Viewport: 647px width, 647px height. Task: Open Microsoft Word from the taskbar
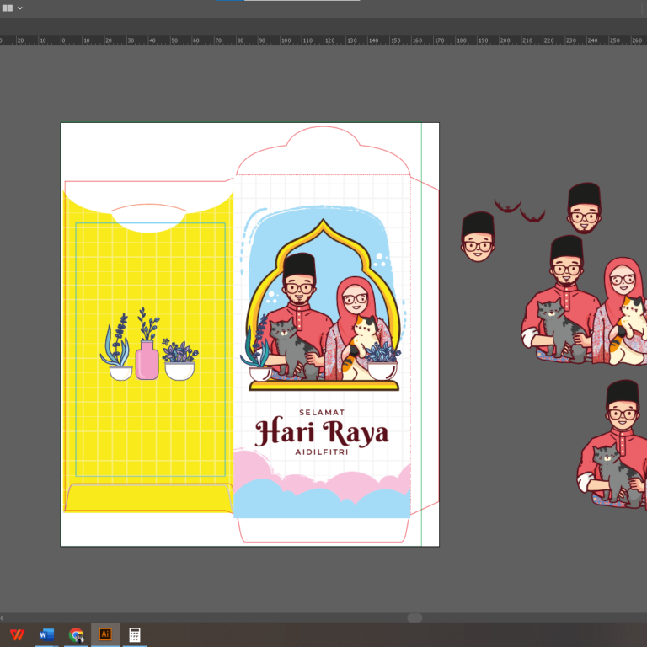tap(46, 634)
